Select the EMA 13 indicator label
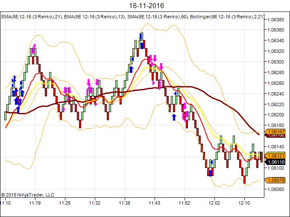Screen dimensions: 290x217 (95, 17)
